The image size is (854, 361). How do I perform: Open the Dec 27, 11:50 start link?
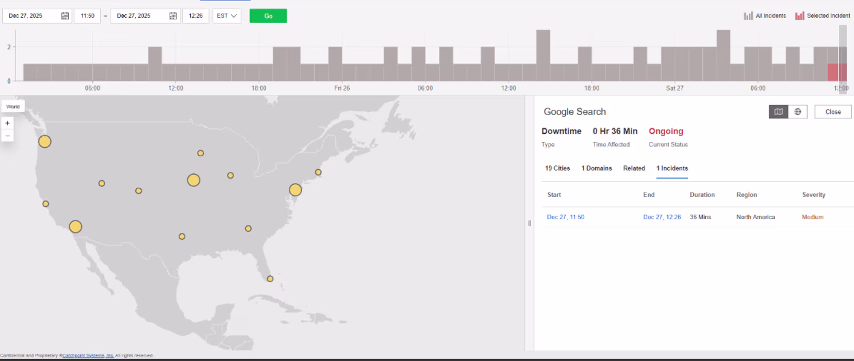coord(566,217)
